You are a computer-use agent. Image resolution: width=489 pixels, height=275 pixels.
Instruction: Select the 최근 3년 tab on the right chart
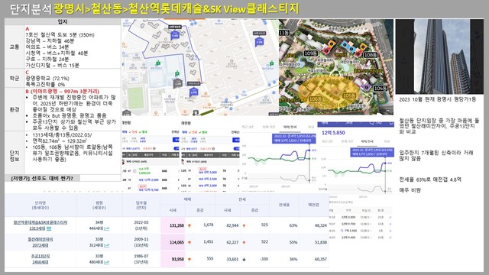click(x=328, y=141)
